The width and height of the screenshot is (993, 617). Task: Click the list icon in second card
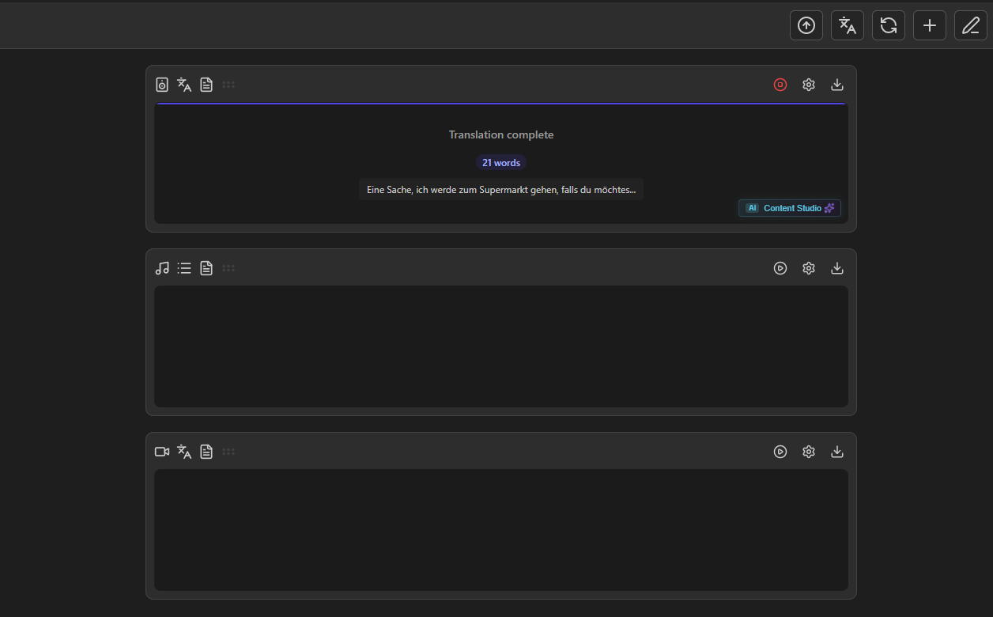coord(184,268)
